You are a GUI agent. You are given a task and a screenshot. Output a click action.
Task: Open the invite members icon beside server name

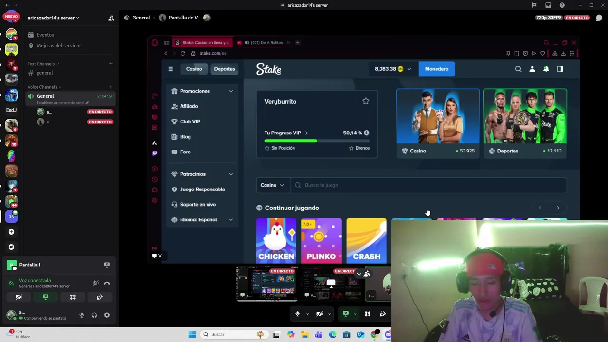pyautogui.click(x=111, y=18)
